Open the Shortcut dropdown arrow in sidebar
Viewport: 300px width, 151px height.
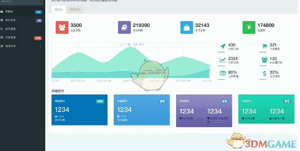click(x=41, y=2)
